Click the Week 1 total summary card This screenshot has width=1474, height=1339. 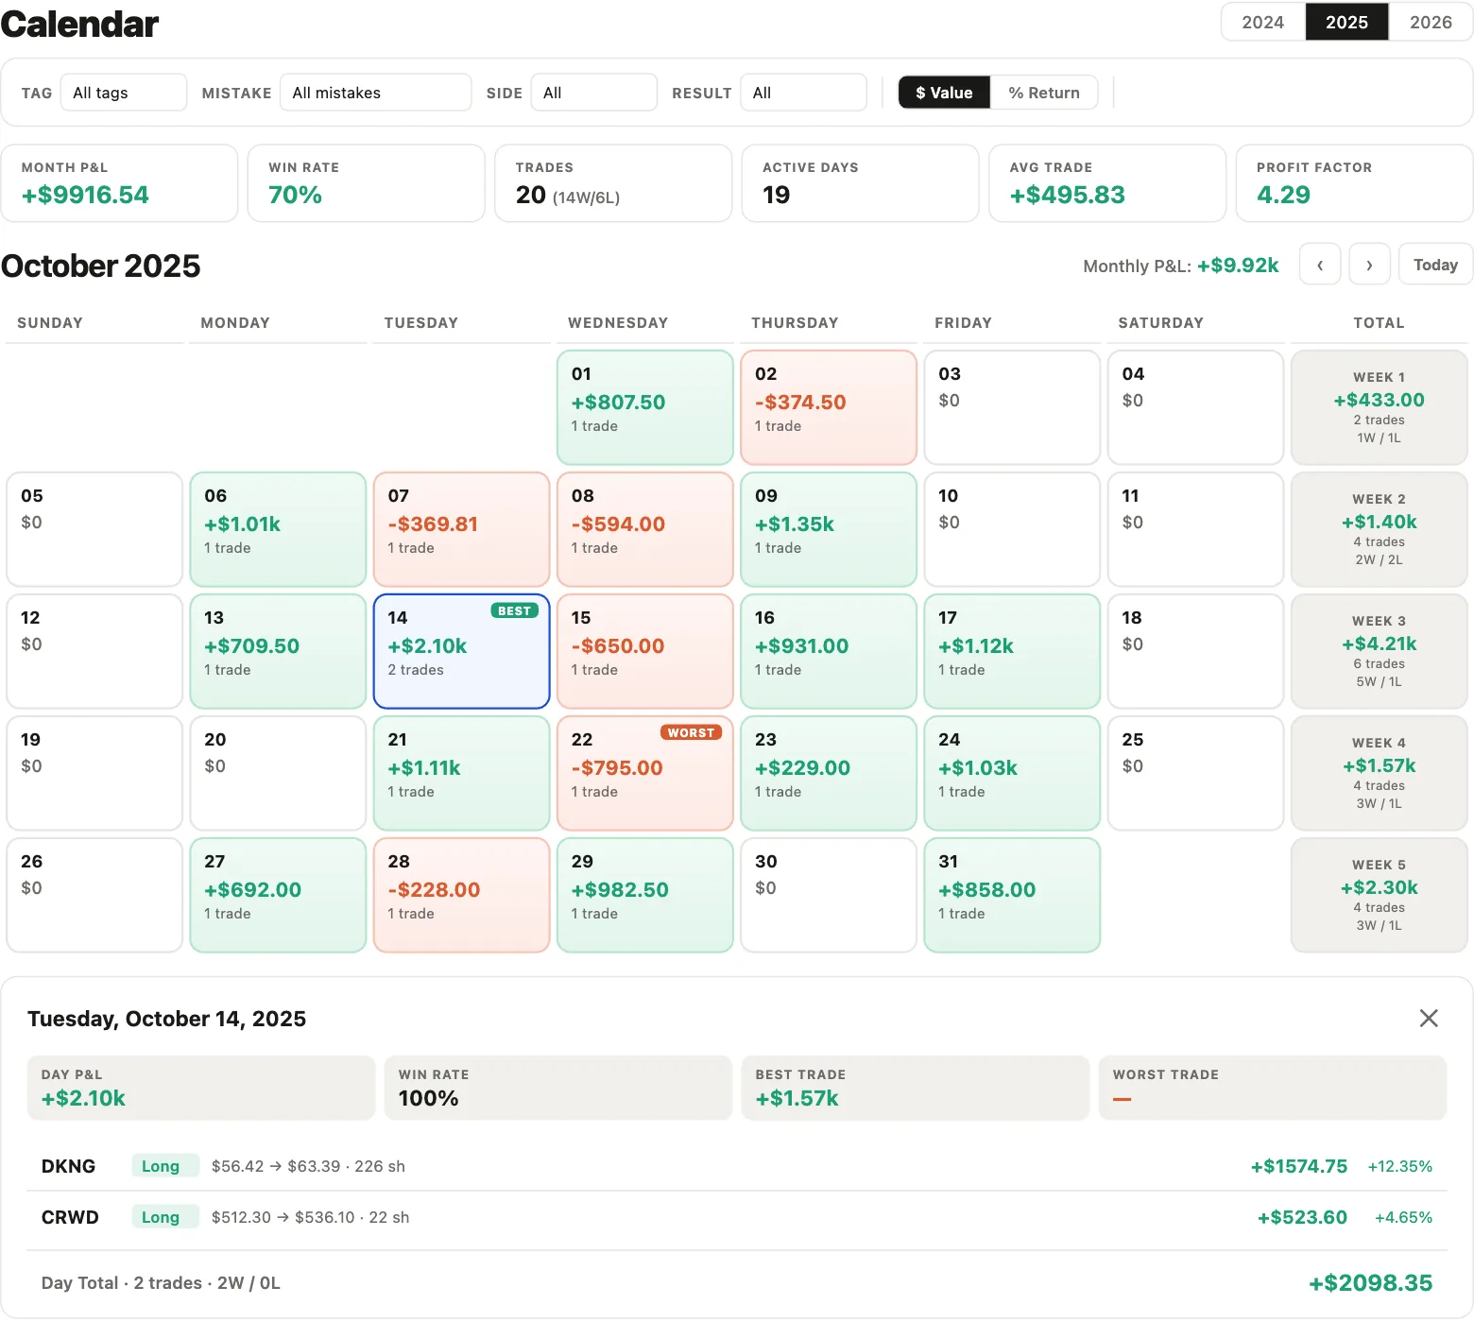coord(1380,407)
